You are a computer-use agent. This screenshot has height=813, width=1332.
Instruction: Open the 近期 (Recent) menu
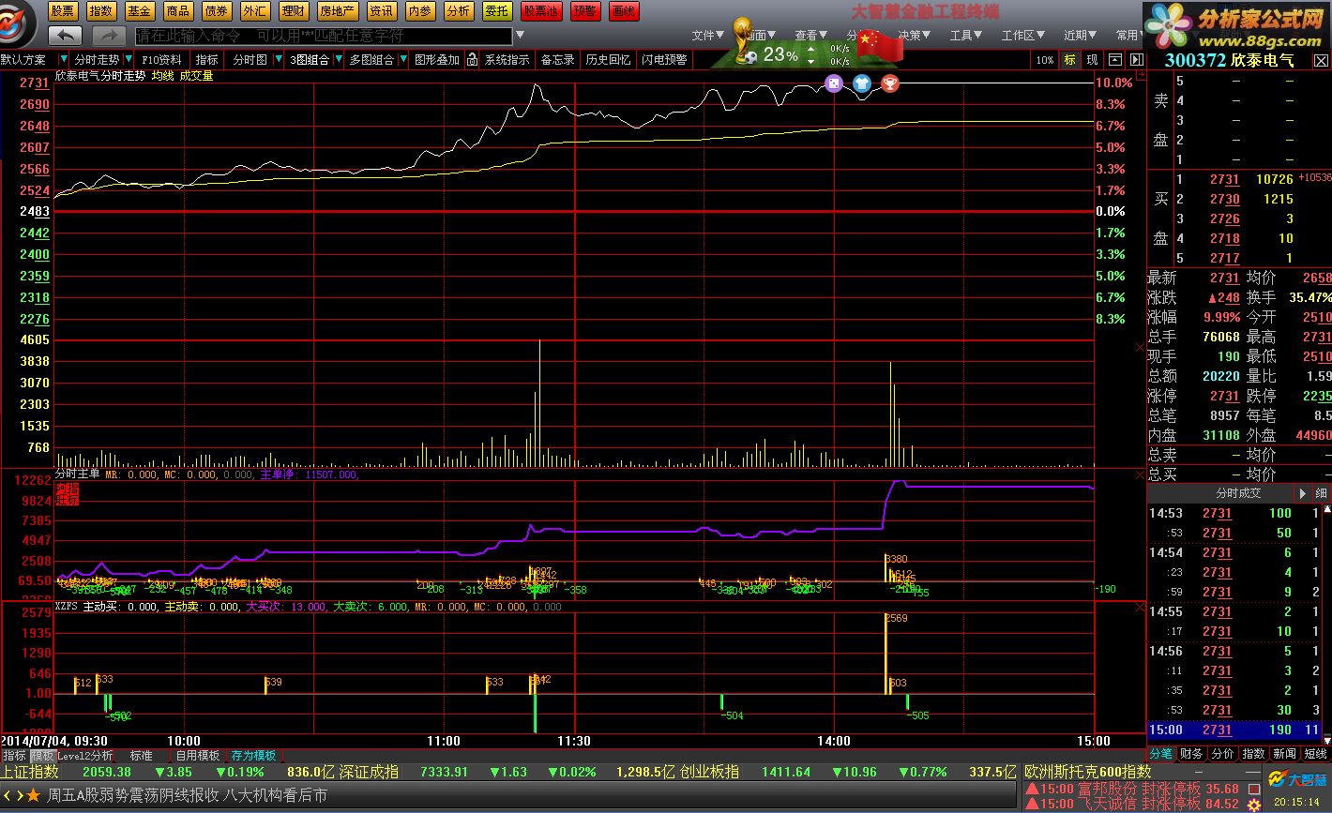1081,36
